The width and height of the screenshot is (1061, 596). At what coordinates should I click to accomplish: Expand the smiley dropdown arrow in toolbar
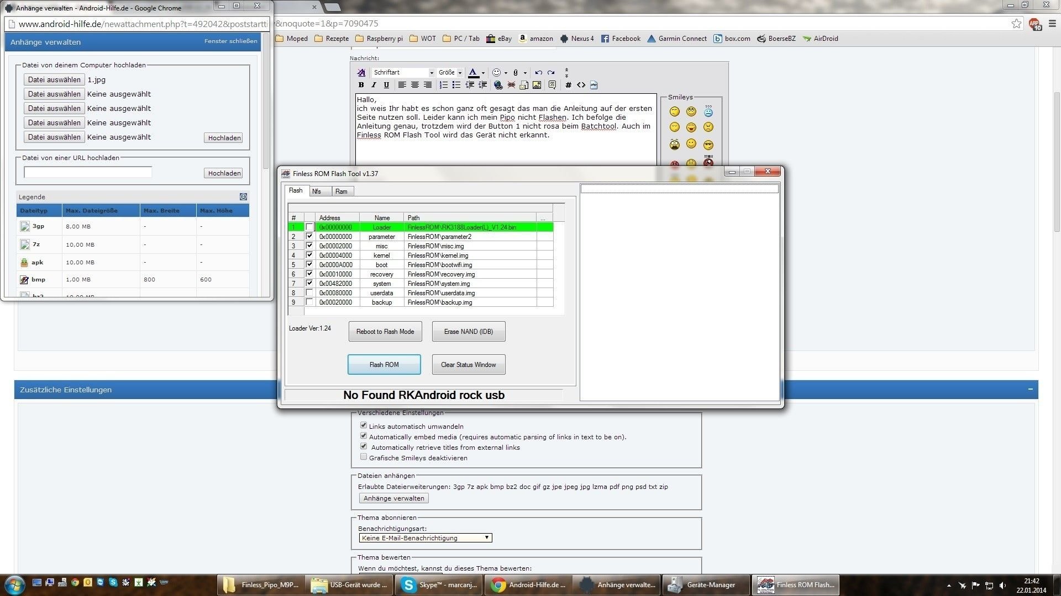point(506,73)
